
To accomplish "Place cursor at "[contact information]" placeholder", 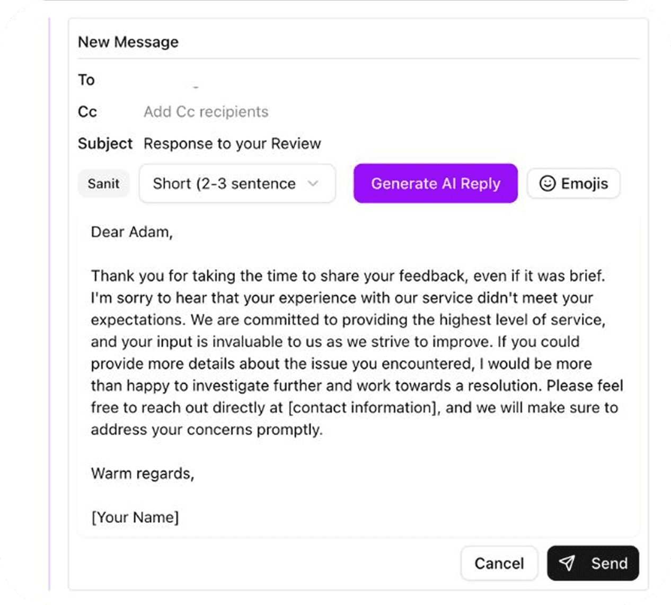I will coord(362,407).
